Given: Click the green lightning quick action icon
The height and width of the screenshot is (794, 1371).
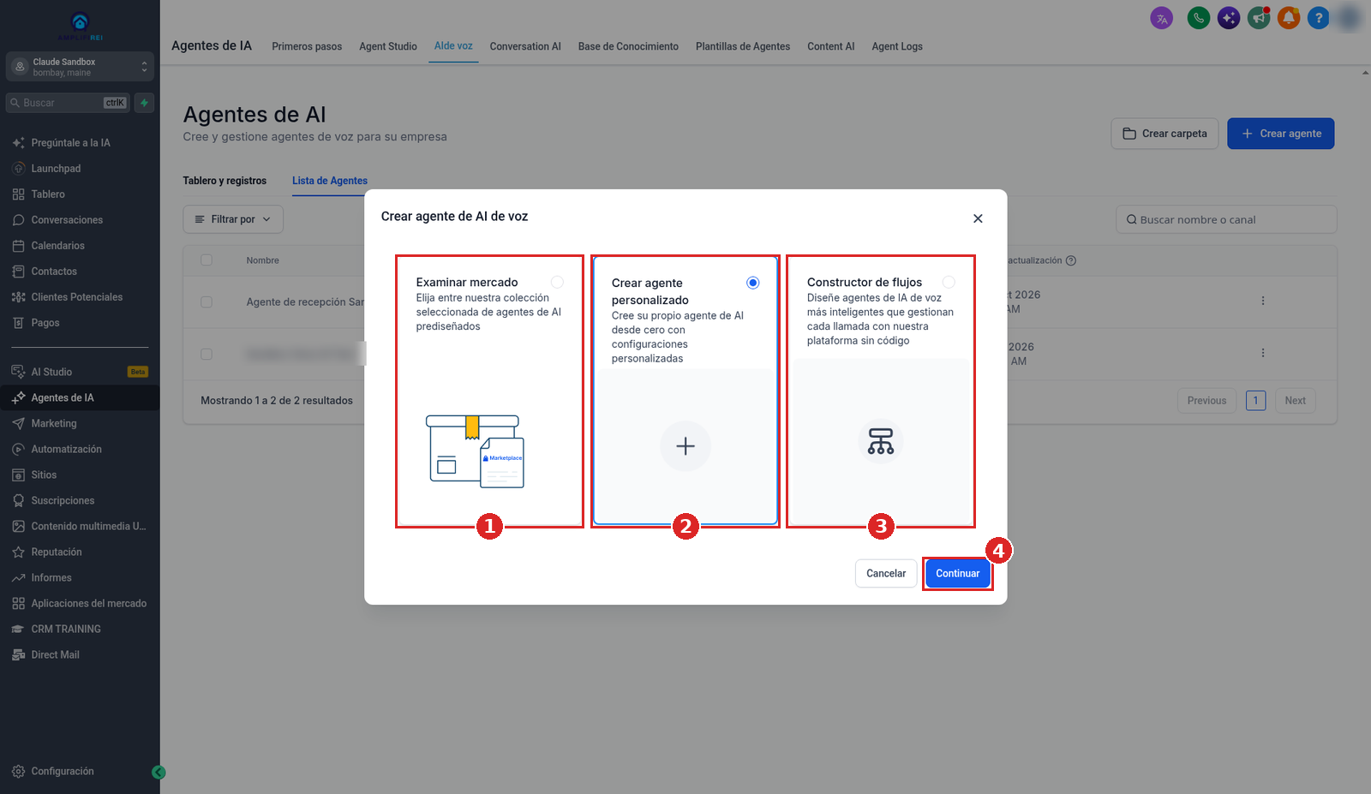Looking at the screenshot, I should pos(144,103).
